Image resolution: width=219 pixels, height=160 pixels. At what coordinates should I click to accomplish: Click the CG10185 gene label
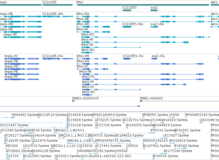pos(49,2)
